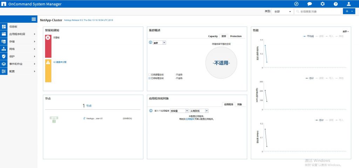Click the 网络 network sidebar icon
Image resolution: width=359 pixels, height=168 pixels.
(x=4, y=49)
